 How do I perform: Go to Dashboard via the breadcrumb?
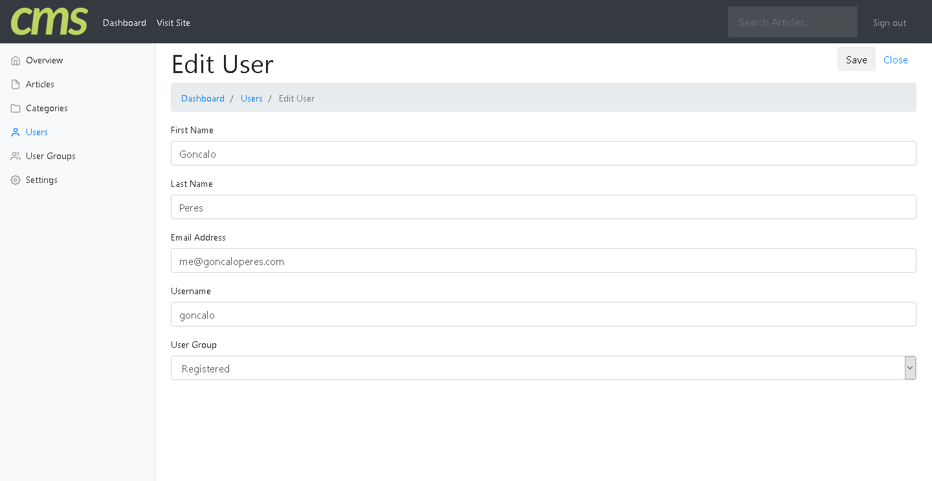point(203,98)
